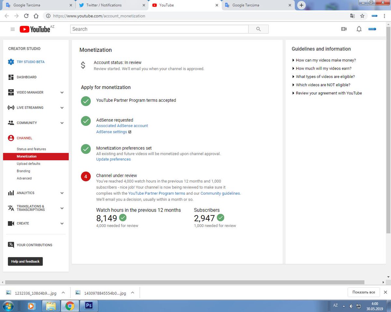Switch to the first Google Tərcümə tab
This screenshot has height=312, width=391.
[x=38, y=5]
